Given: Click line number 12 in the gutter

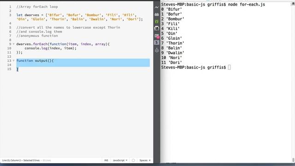Looking at the screenshot, I should coord(9,56).
